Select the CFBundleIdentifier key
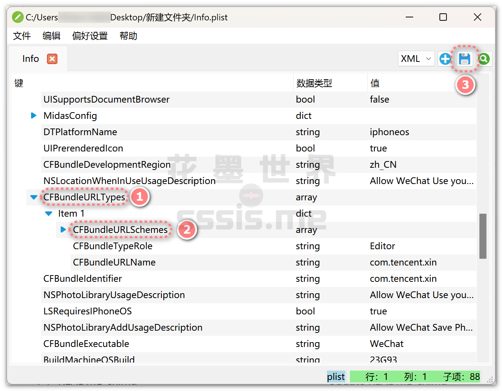The width and height of the screenshot is (502, 391). 83,278
